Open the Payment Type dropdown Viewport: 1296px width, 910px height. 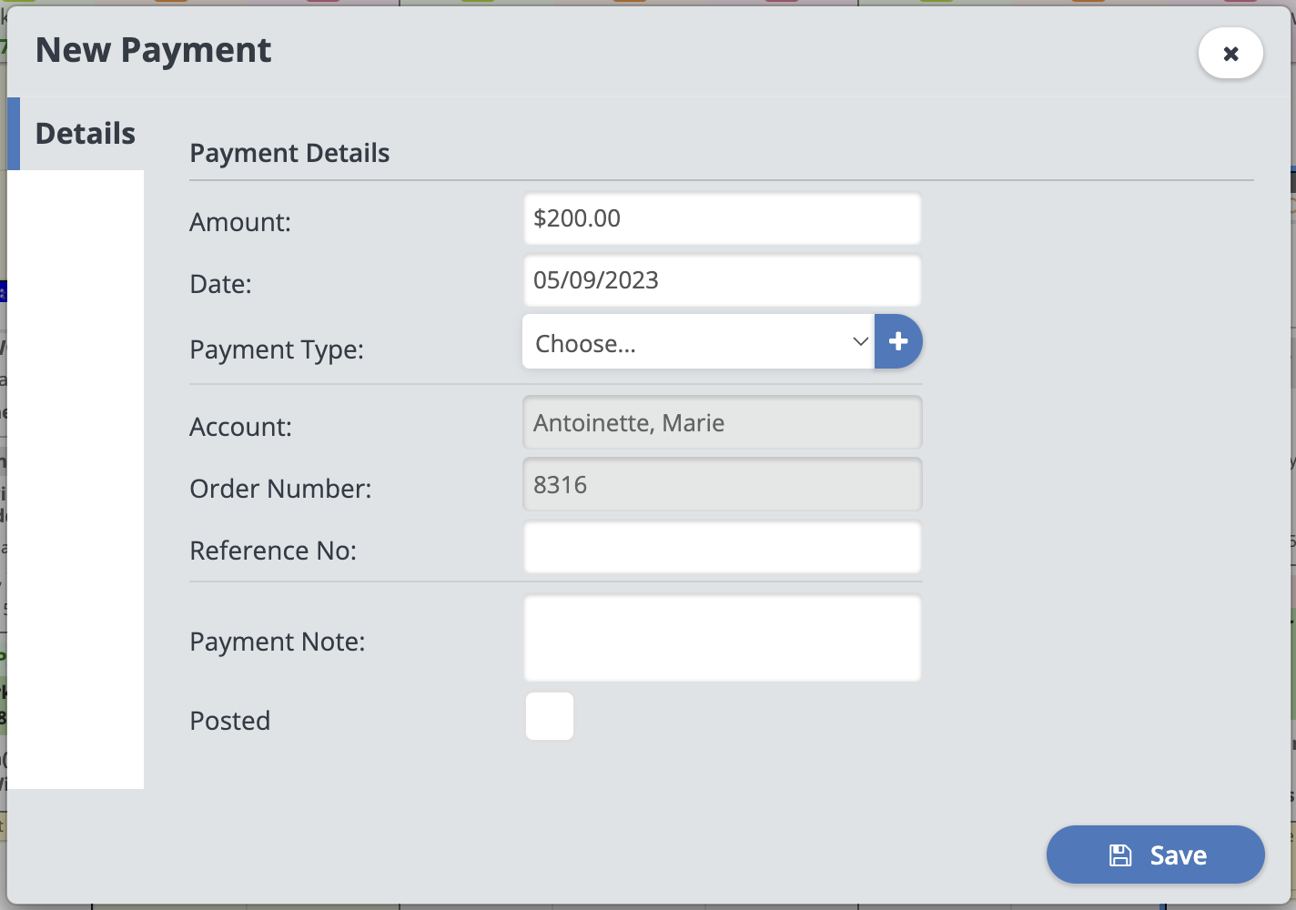click(697, 342)
